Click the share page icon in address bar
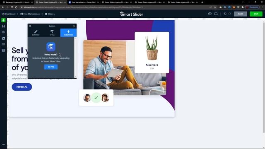The image size is (265, 149). 211,7
